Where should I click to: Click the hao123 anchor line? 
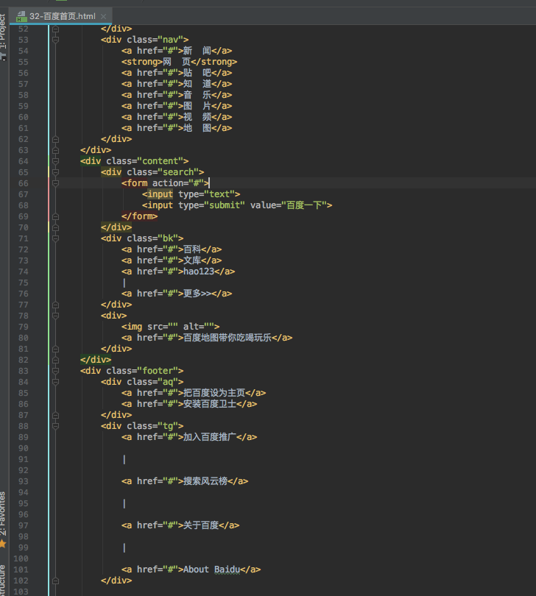tap(178, 272)
